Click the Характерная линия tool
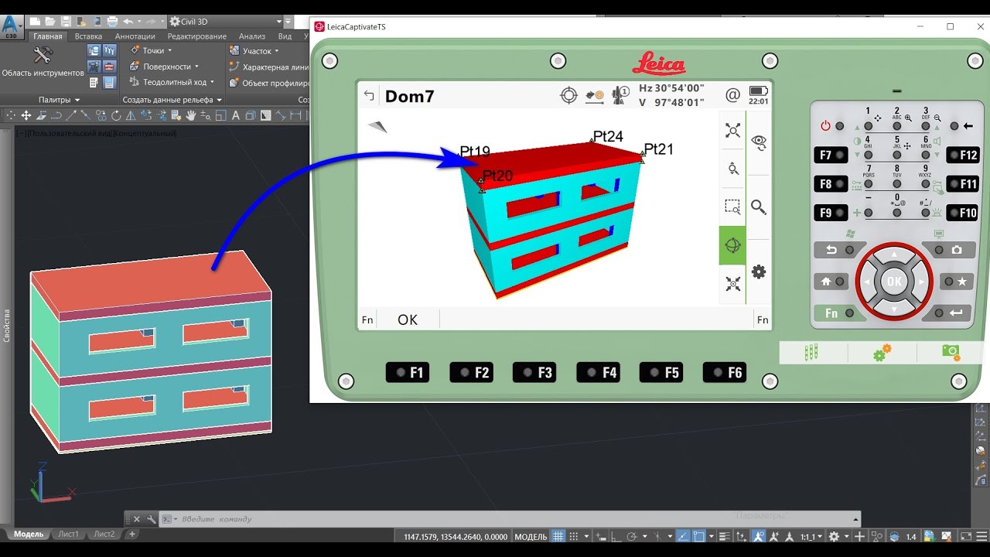This screenshot has width=990, height=557. point(269,67)
